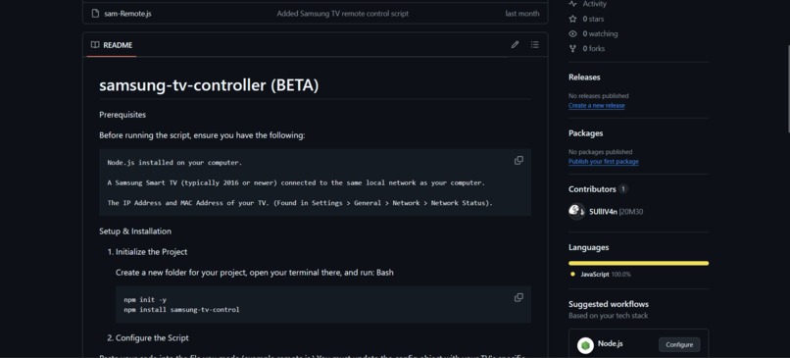The width and height of the screenshot is (790, 358).
Task: Click the README book icon
Action: pos(95,45)
